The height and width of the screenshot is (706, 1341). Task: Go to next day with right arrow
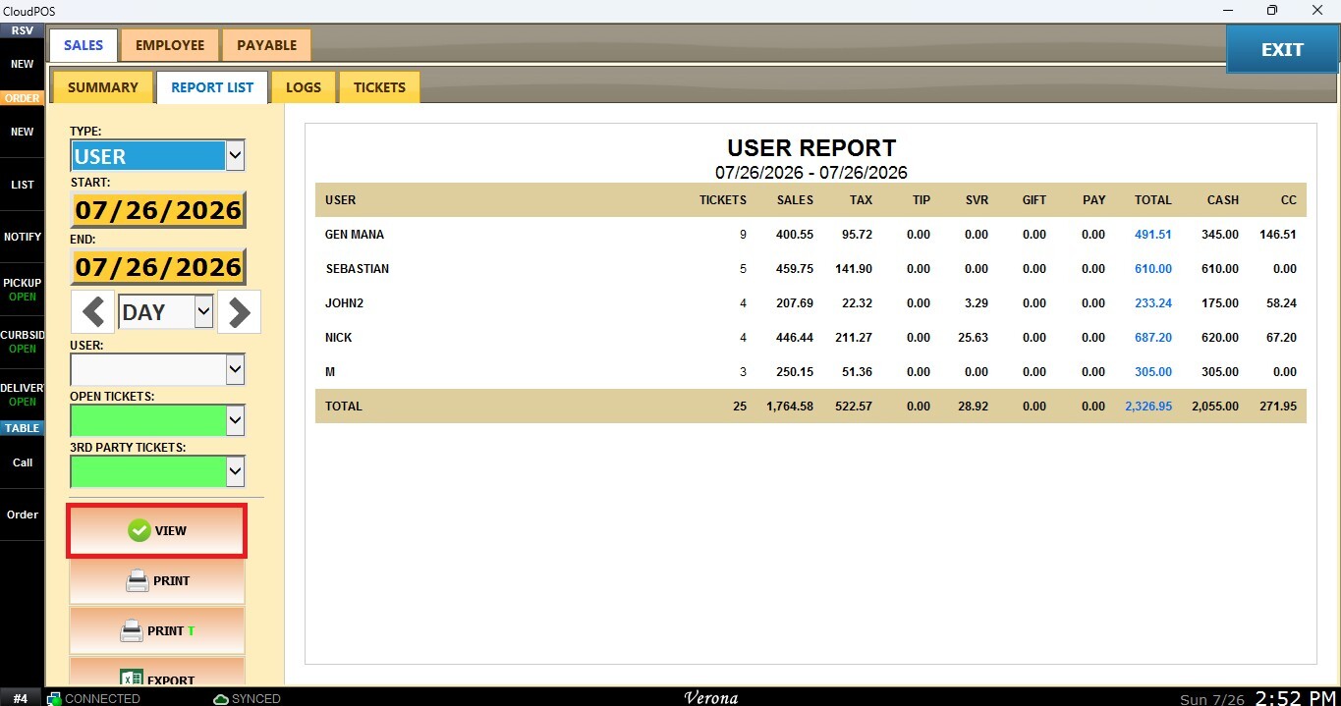(240, 312)
